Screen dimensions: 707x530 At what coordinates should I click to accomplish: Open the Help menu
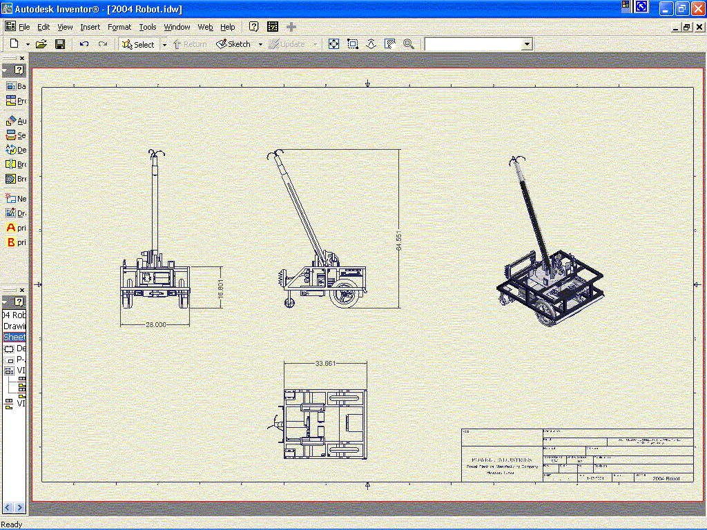228,27
